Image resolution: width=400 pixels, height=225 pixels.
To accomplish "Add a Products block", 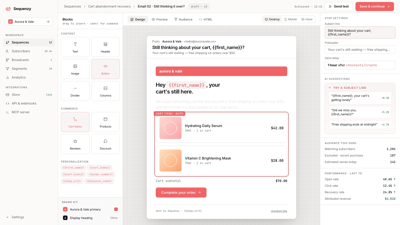I will click(105, 122).
